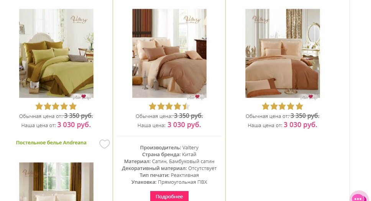Screen dimensions: 371x201
Task: Open Постельное белье Andreana product link
Action: click(51, 142)
